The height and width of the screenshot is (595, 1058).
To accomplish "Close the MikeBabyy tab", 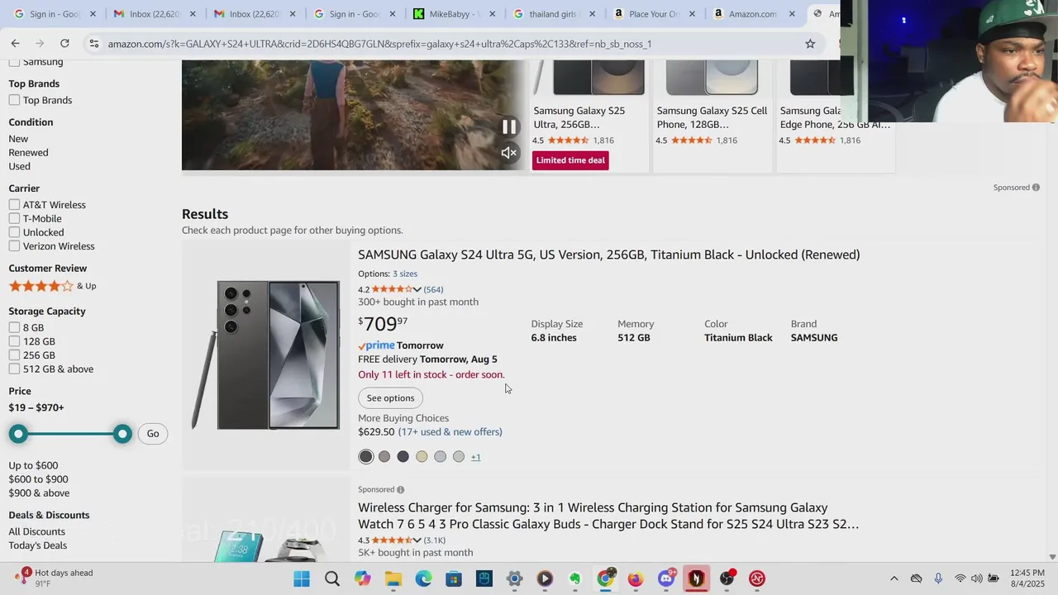I will 493,14.
